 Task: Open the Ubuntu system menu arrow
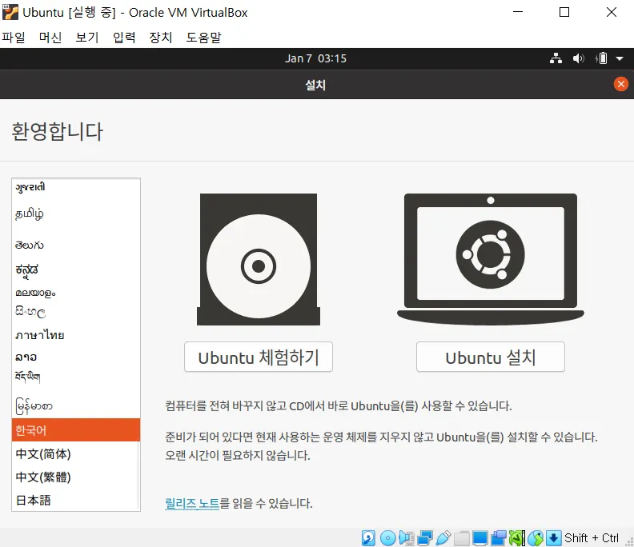coord(620,59)
